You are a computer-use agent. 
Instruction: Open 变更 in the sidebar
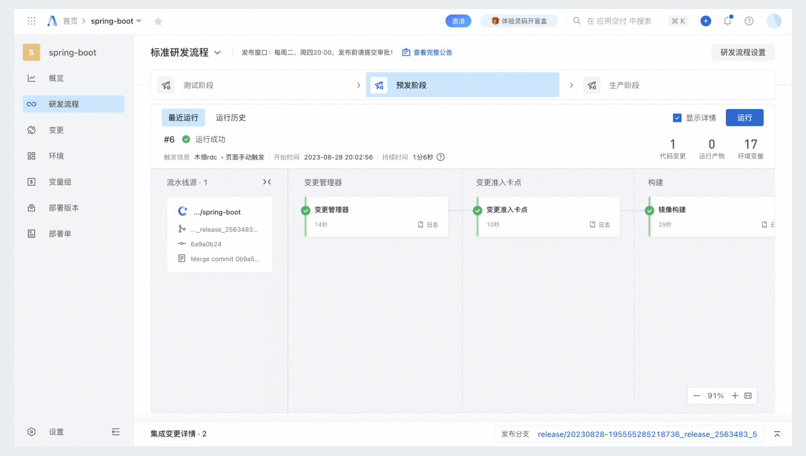tap(73, 130)
